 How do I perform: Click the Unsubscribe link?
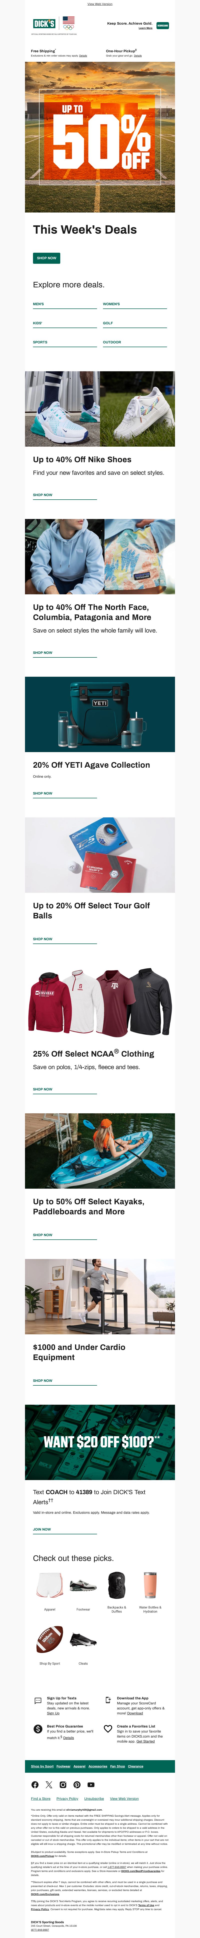tap(94, 1798)
